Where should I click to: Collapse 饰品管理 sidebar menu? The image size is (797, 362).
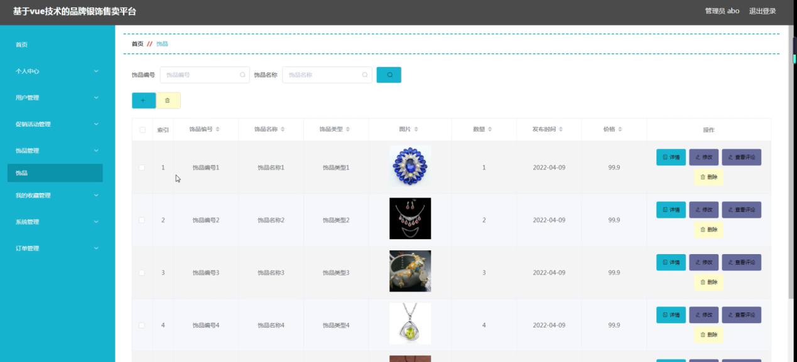click(x=57, y=151)
